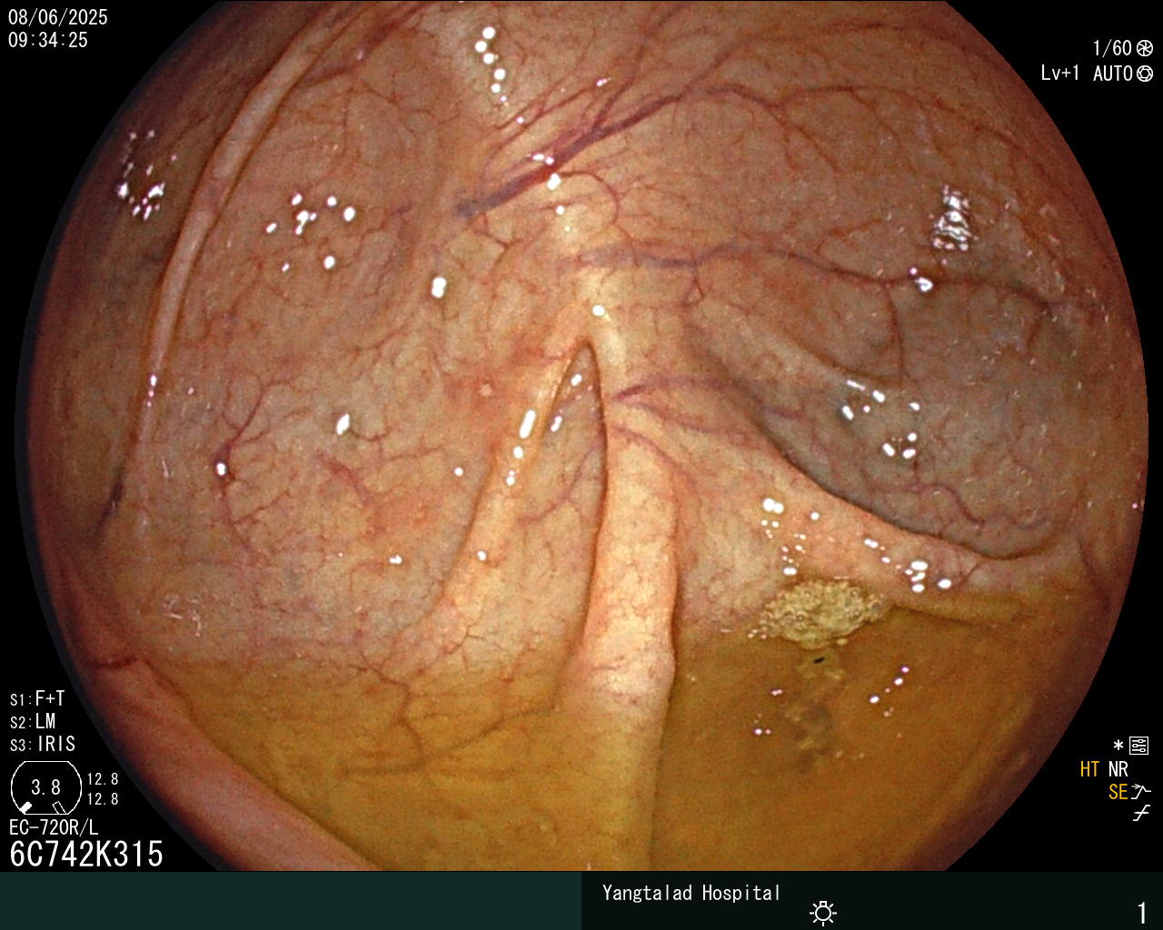Click the crossed-line icon under SE
This screenshot has width=1163, height=930.
click(x=1141, y=814)
